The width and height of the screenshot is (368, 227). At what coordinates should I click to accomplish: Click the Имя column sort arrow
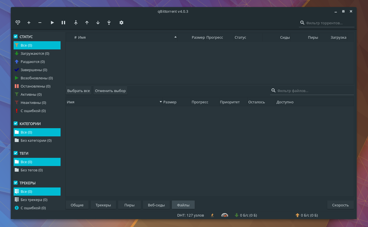(176, 37)
